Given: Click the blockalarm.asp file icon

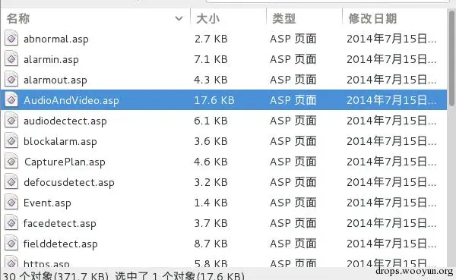Looking at the screenshot, I should click(x=11, y=141).
